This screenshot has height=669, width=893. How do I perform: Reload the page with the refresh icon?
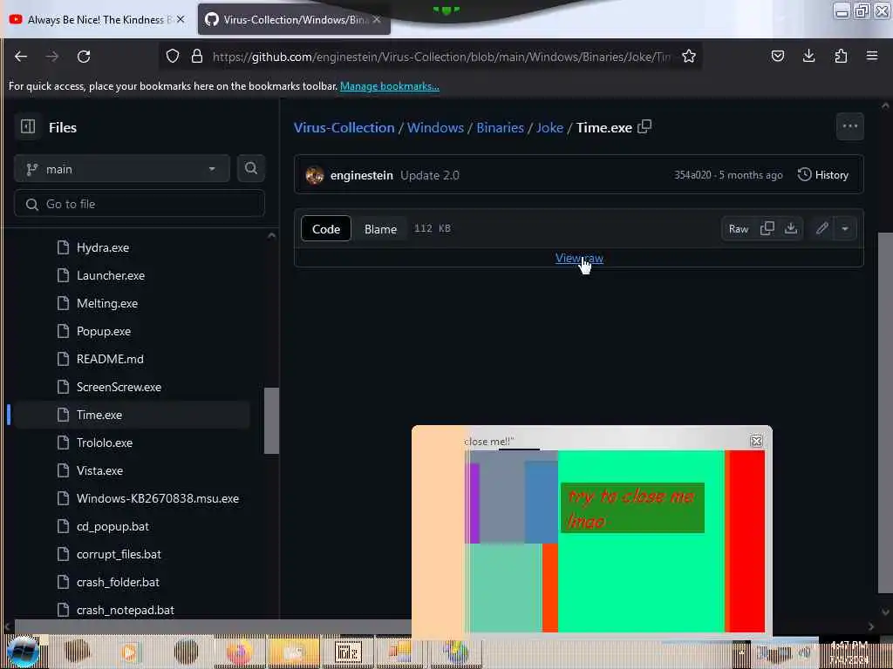(x=84, y=57)
